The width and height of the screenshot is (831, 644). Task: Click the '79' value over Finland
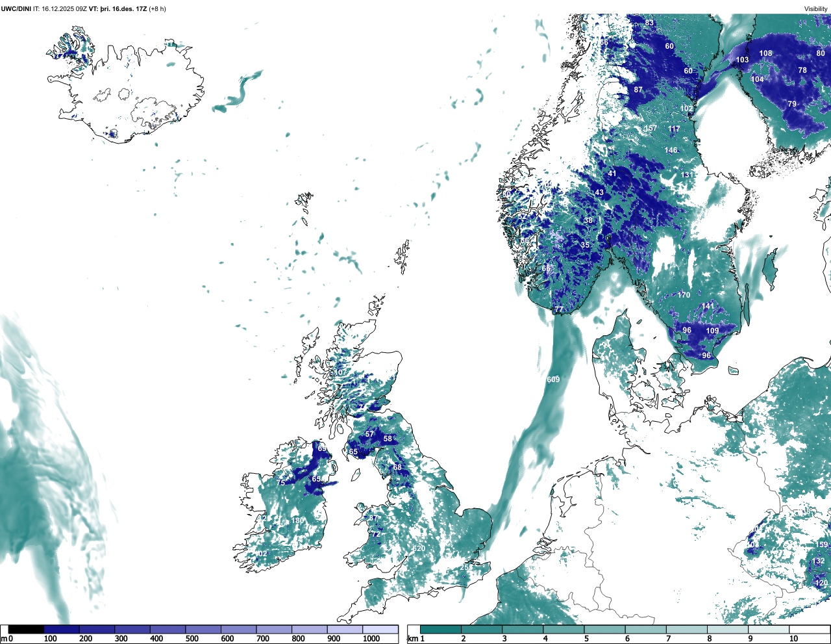point(792,104)
